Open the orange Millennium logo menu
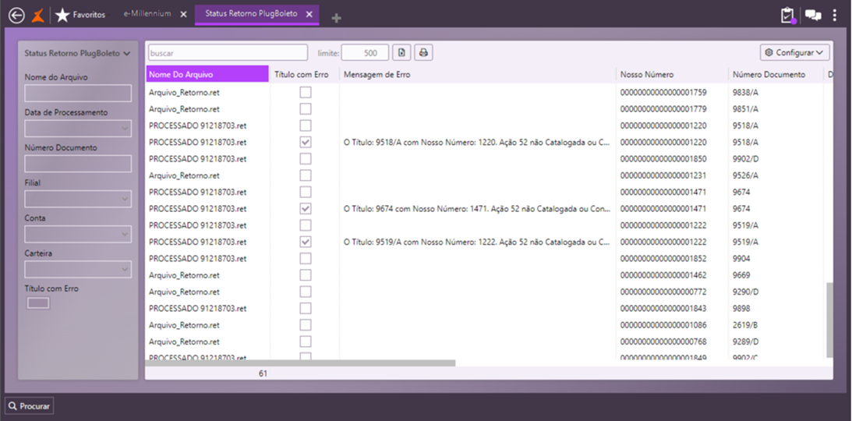 [x=38, y=16]
